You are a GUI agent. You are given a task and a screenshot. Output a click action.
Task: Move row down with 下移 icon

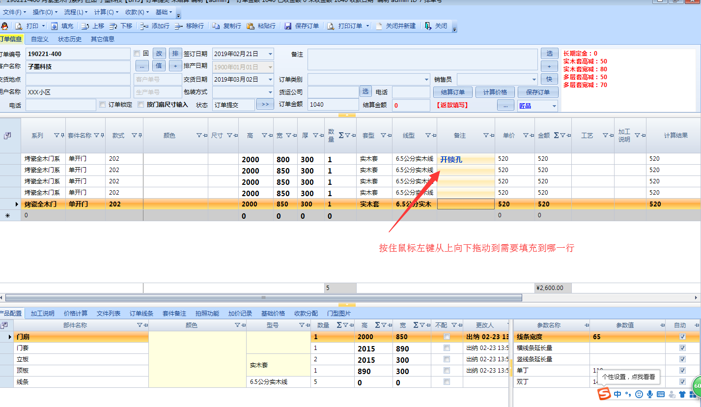click(113, 26)
